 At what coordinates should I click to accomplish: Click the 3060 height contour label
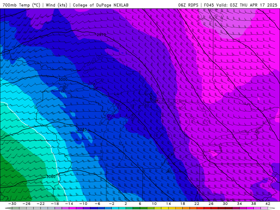pos(51,177)
